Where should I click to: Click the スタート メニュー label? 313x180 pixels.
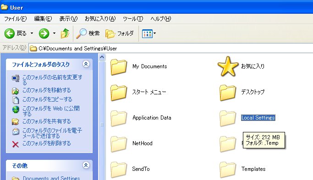coord(149,92)
